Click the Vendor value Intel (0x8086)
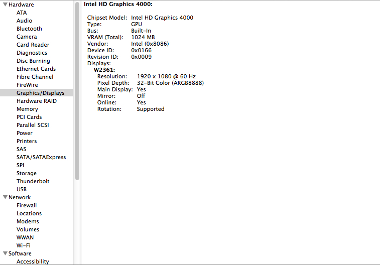The width and height of the screenshot is (380, 265). [150, 44]
